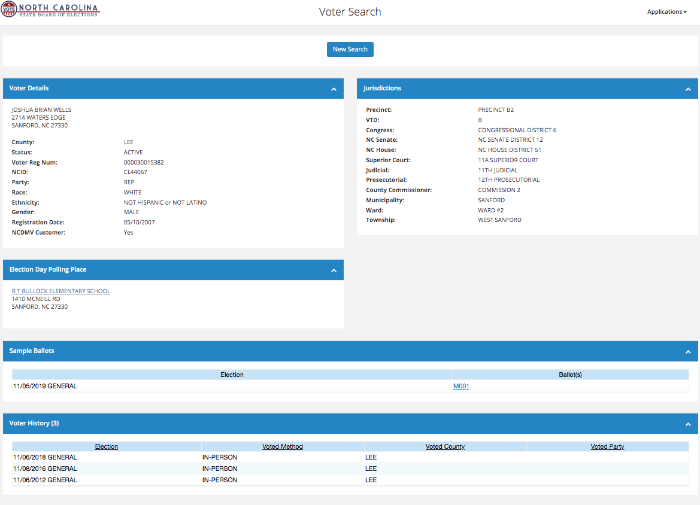The height and width of the screenshot is (505, 700).
Task: Select the 11/08/2016 GENERAL history row
Action: click(350, 469)
